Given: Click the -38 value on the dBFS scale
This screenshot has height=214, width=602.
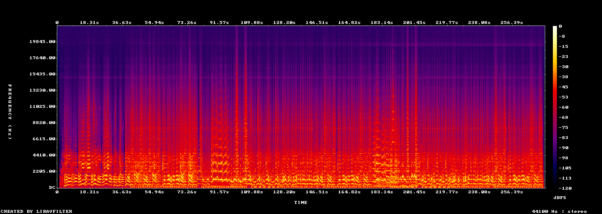Looking at the screenshot, I should click(563, 77).
